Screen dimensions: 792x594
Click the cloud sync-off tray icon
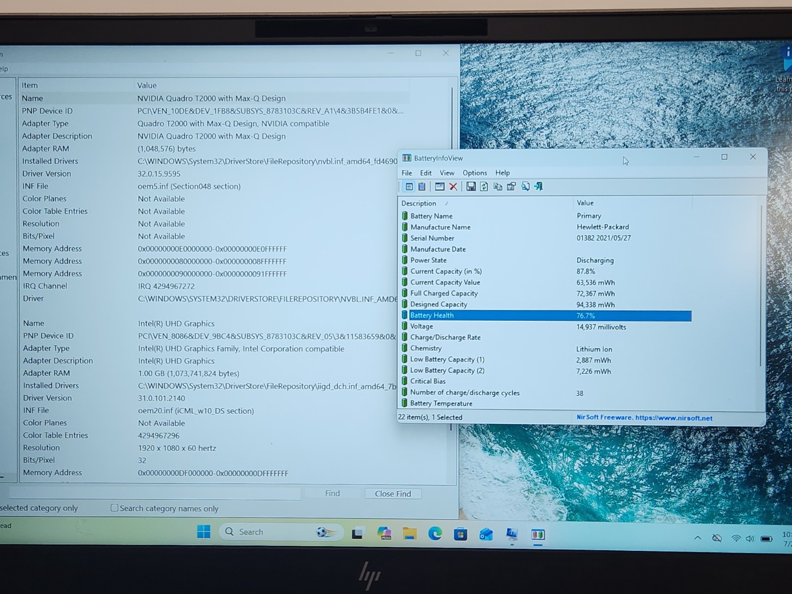tap(717, 538)
